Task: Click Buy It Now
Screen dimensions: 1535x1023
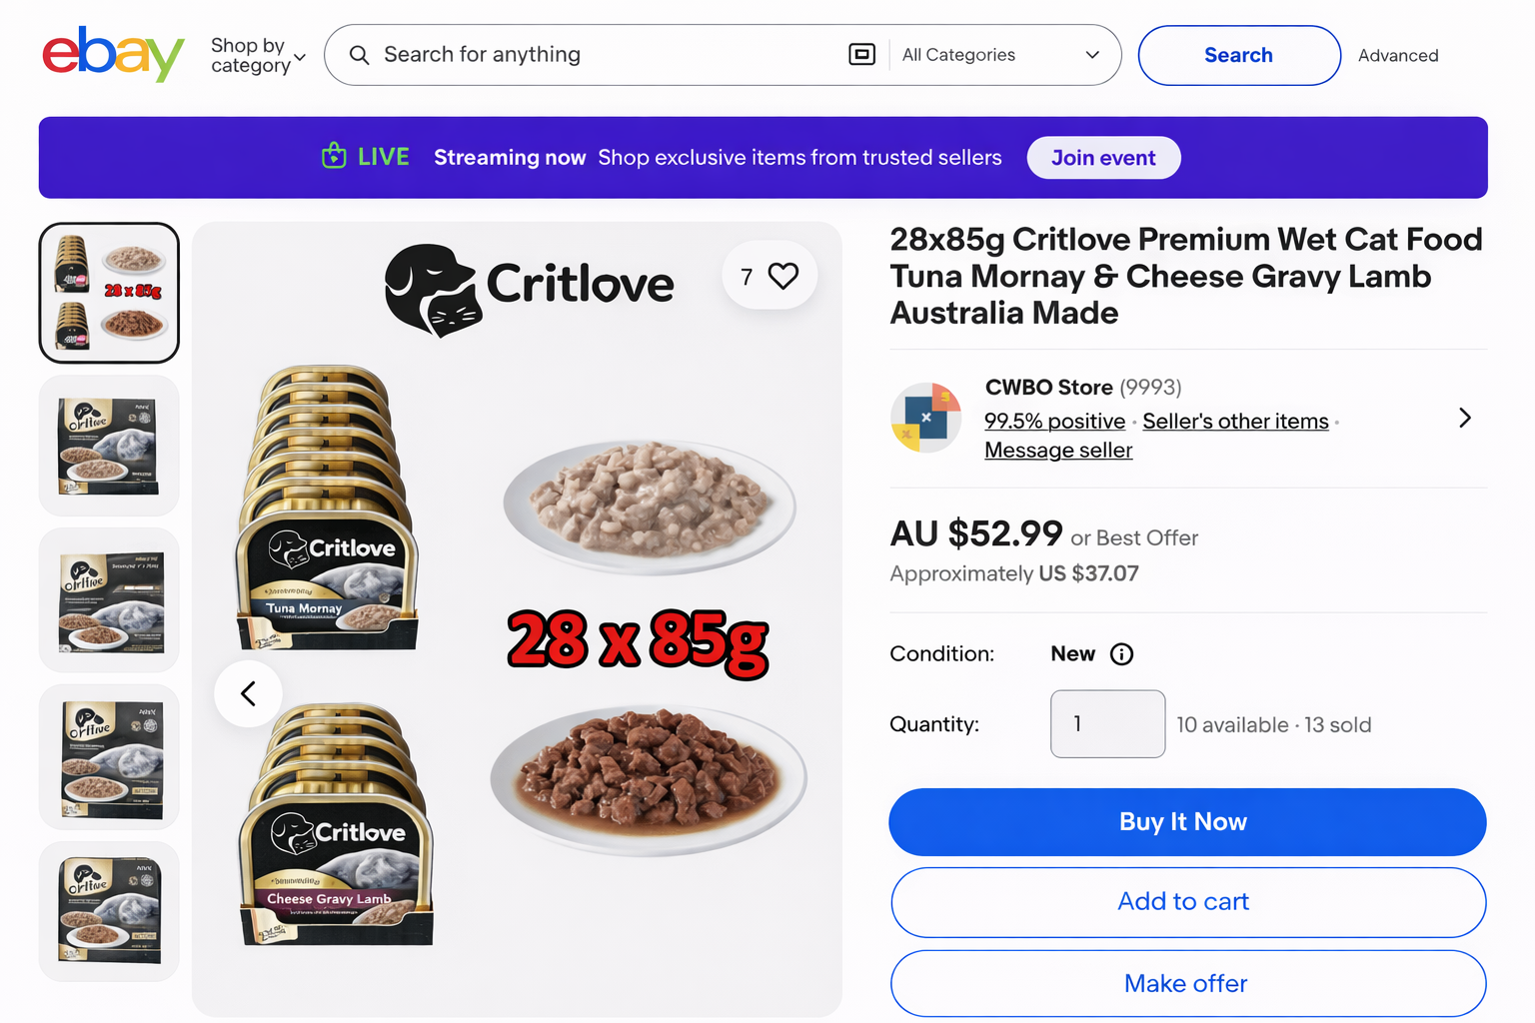Action: [1183, 821]
